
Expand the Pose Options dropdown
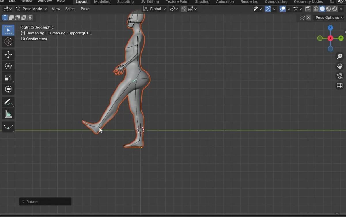pos(329,18)
